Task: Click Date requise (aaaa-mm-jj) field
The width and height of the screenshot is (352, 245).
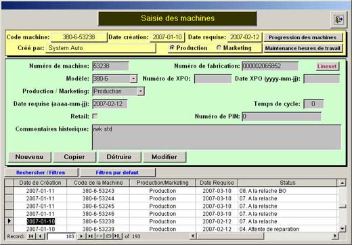Action: pos(110,104)
